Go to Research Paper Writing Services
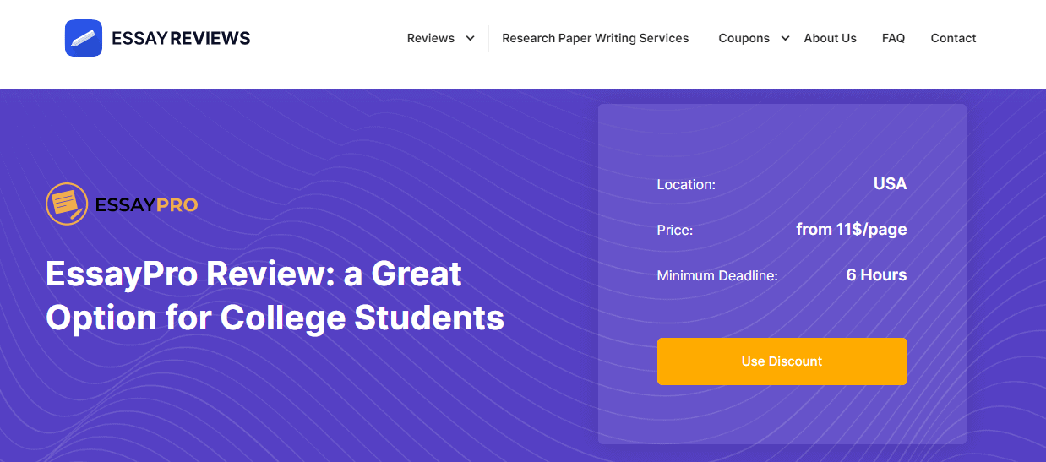The width and height of the screenshot is (1046, 462). click(x=596, y=38)
